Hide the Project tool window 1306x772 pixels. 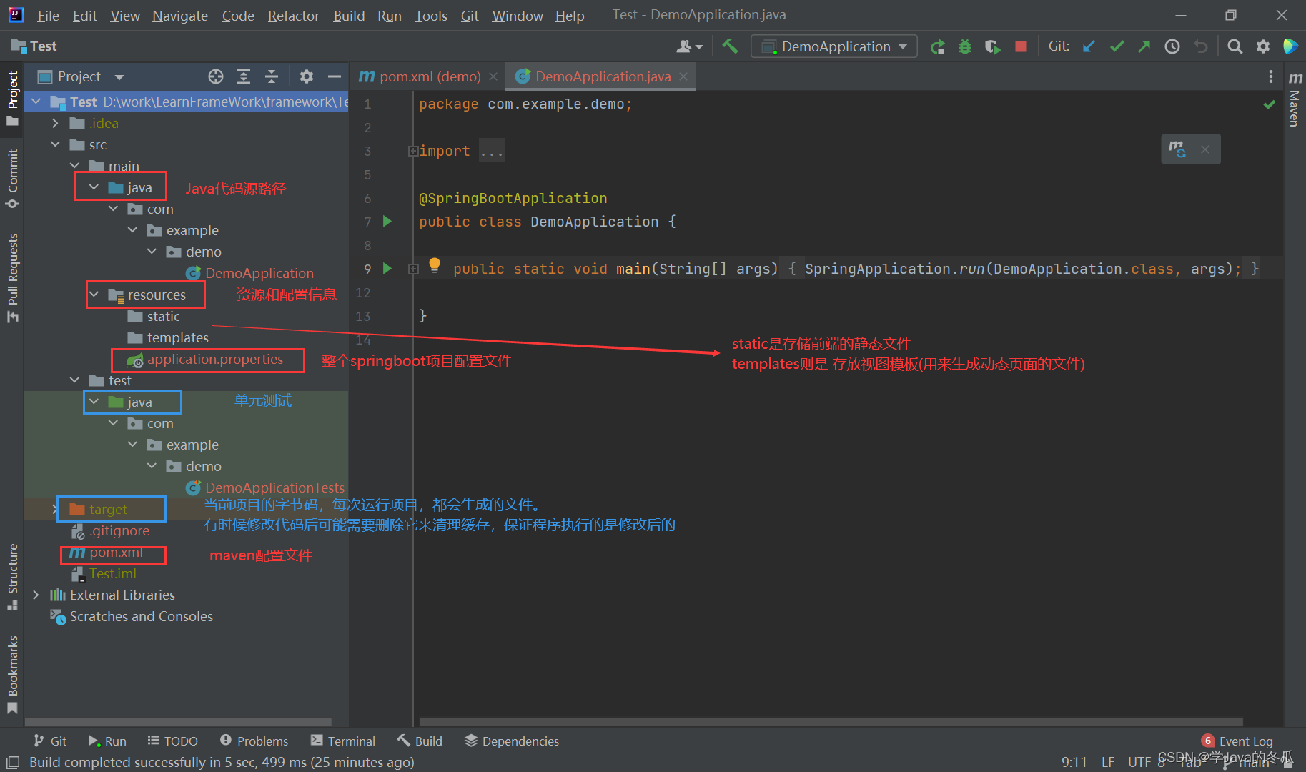[x=334, y=76]
